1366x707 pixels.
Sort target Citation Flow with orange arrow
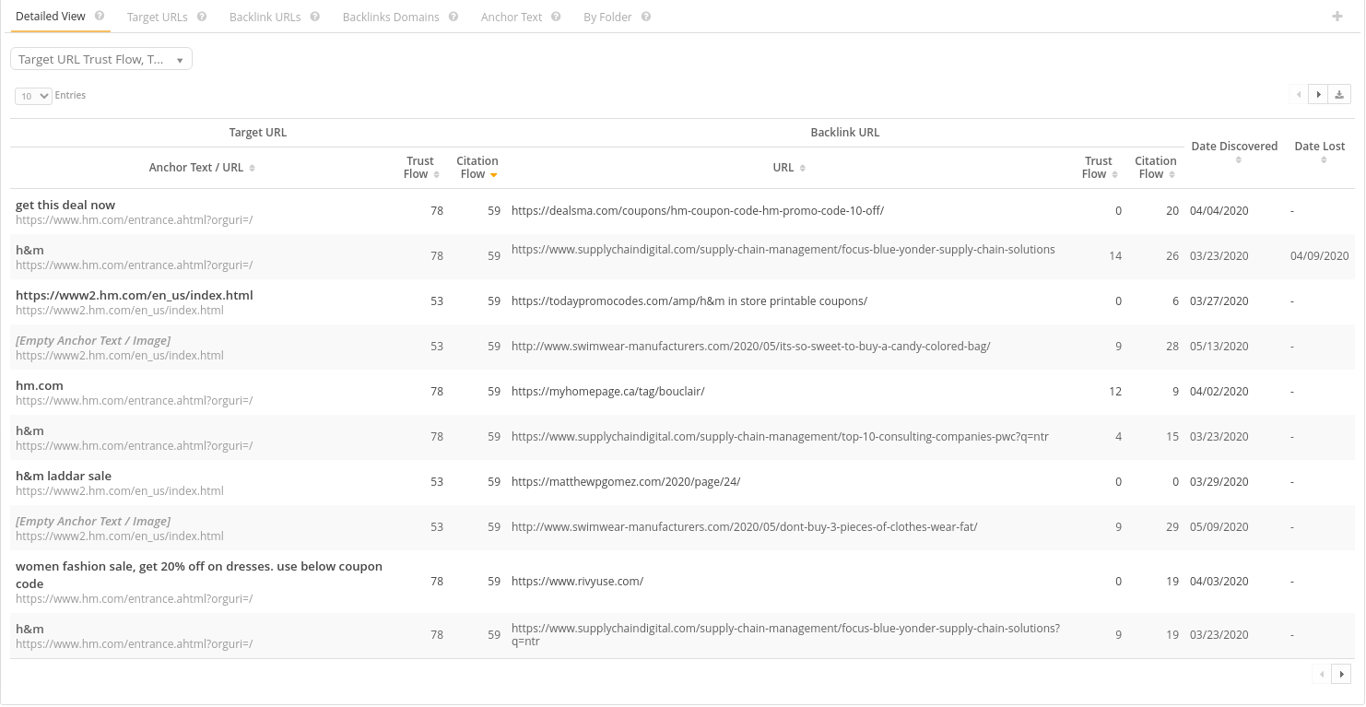pyautogui.click(x=477, y=168)
